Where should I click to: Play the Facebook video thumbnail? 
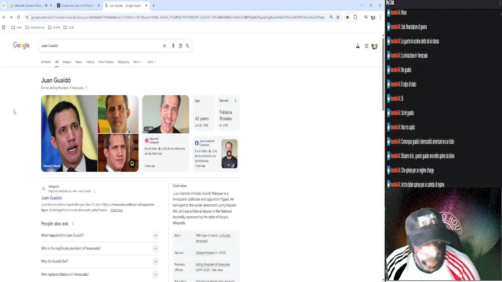[229, 154]
